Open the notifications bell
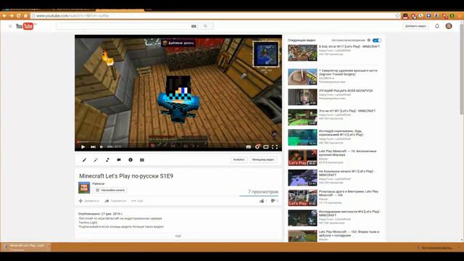Viewport: 464px width, 261px height. [x=437, y=26]
